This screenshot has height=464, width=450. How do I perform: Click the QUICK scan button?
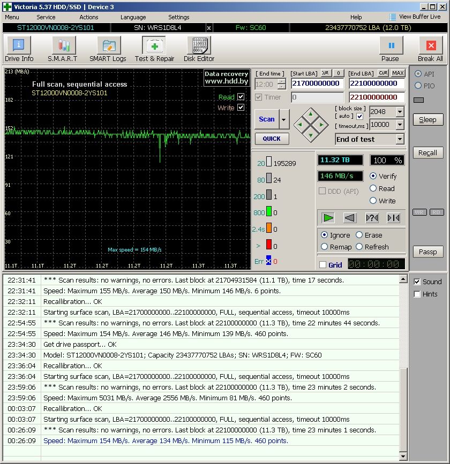272,139
